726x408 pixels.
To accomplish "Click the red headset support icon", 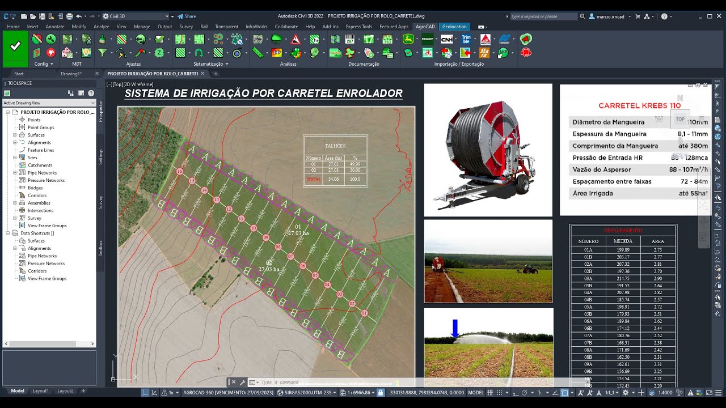I will pos(526,53).
